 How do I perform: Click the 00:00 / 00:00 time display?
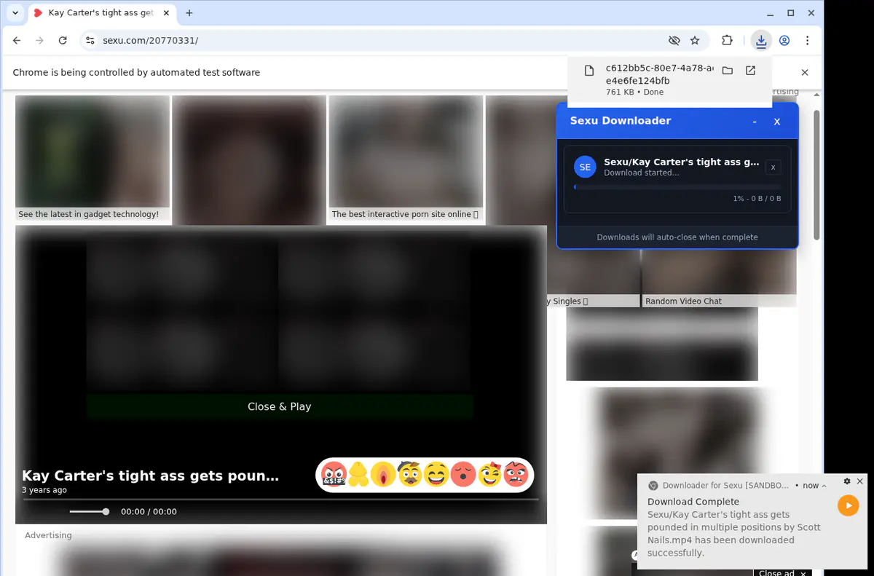149,512
